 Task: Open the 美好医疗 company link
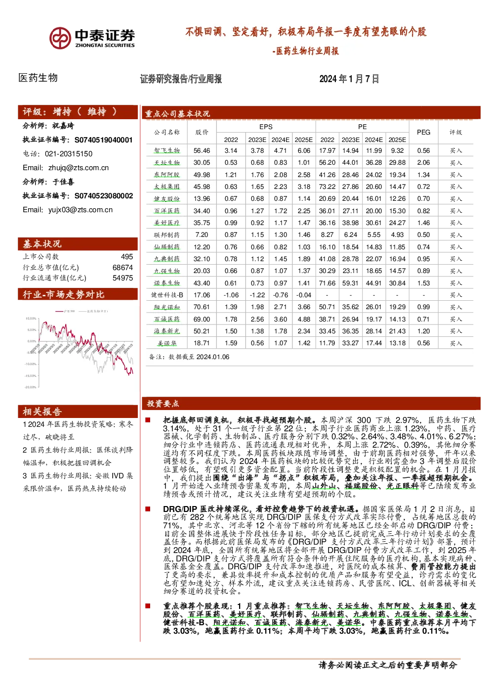click(167, 223)
